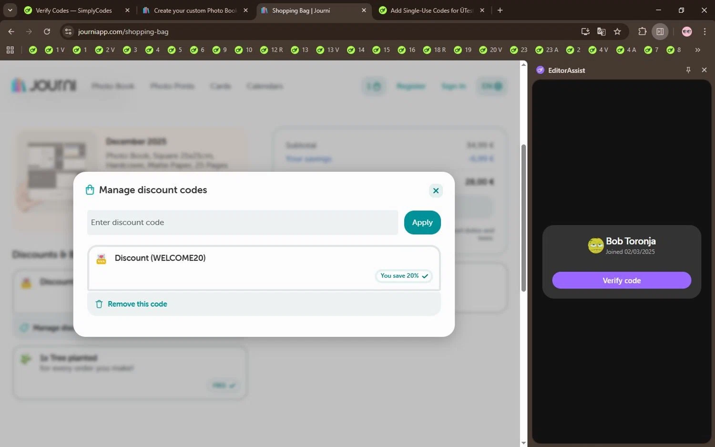715x447 pixels.
Task: Open the bookmark labeled 3
Action: (x=130, y=50)
